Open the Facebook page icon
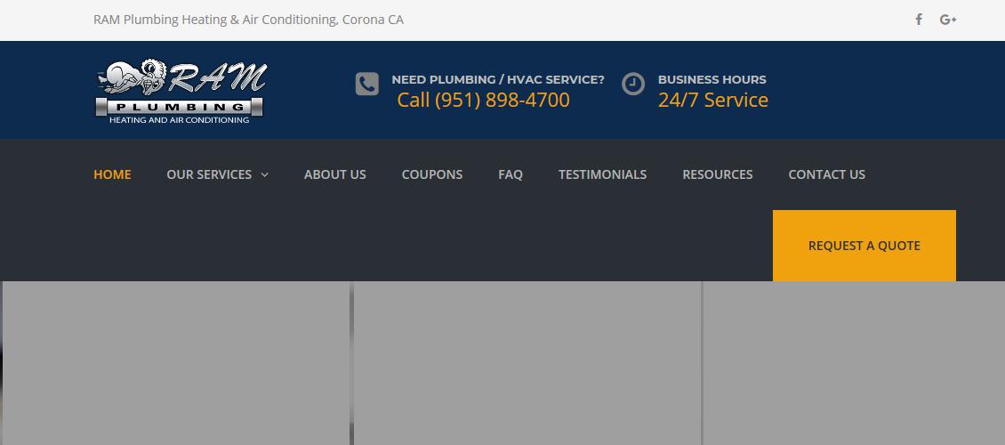Viewport: 1005px width, 445px height. 919,20
